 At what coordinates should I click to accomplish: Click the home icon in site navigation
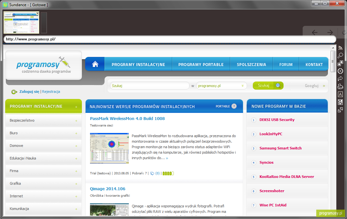(x=95, y=64)
